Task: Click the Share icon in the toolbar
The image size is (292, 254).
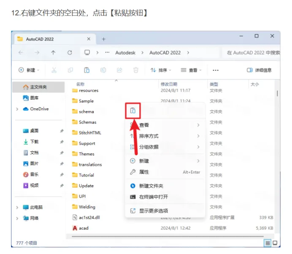Action: [x=119, y=70]
